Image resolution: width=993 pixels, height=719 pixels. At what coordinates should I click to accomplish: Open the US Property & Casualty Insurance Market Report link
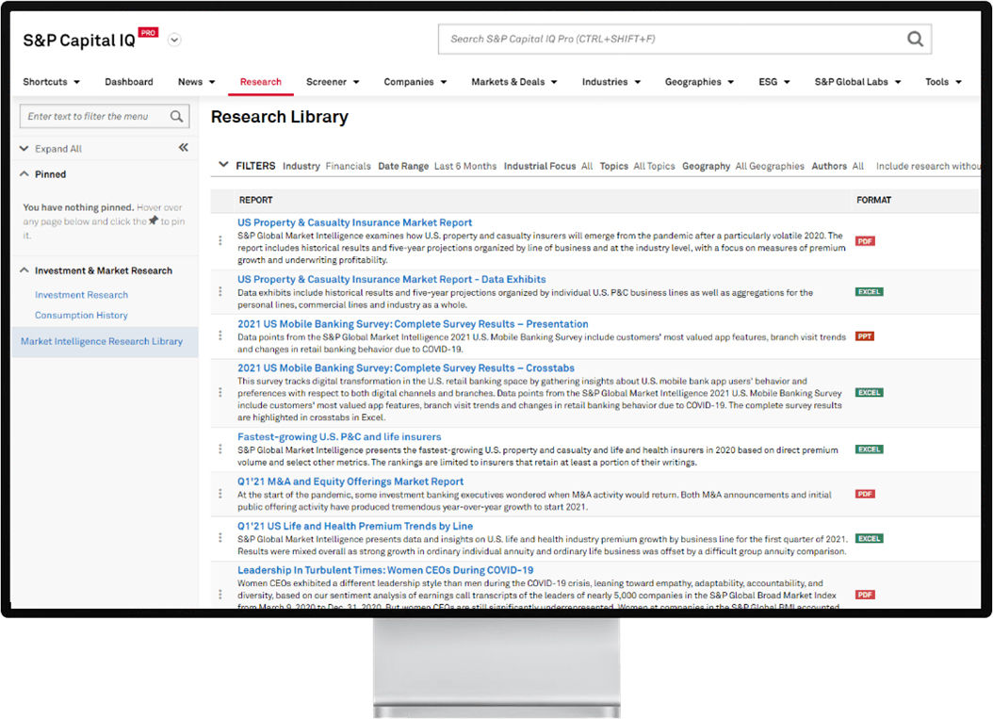354,223
